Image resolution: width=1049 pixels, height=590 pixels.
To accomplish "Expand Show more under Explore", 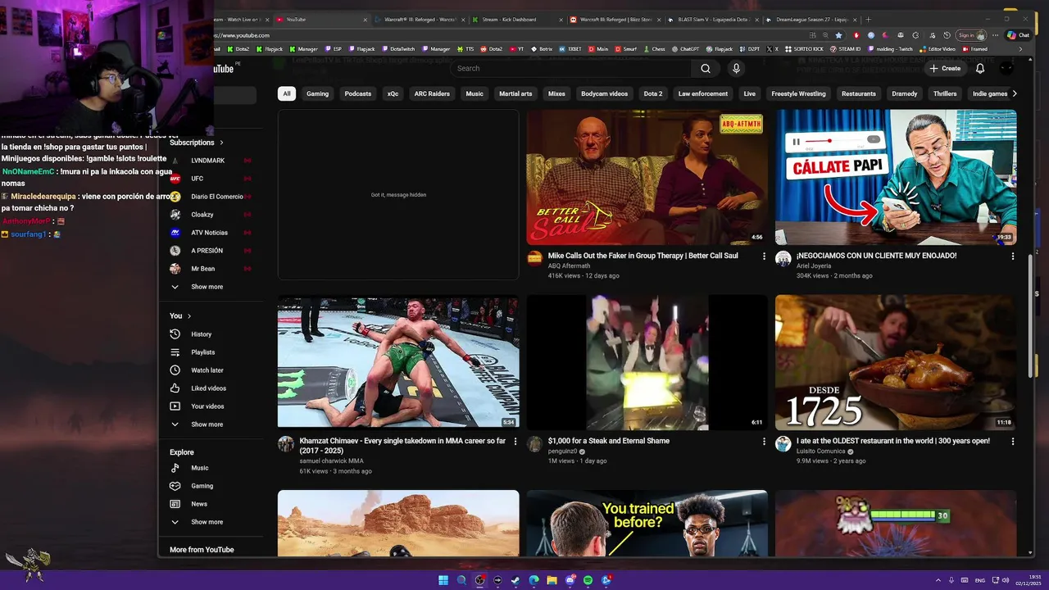I will (207, 522).
